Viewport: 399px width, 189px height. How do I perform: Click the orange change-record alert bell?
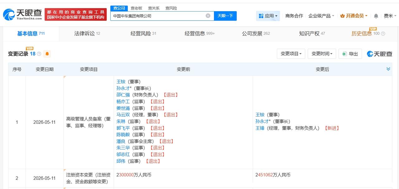47,54
